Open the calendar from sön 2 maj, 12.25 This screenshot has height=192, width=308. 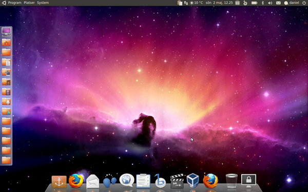tap(219, 3)
